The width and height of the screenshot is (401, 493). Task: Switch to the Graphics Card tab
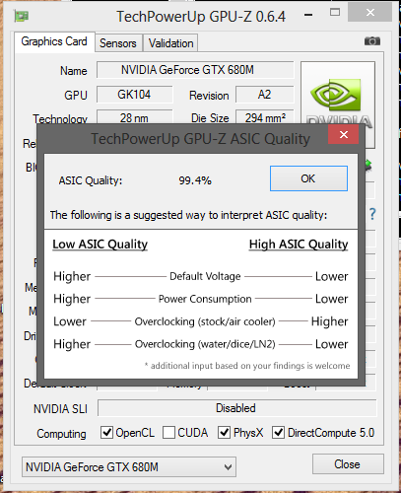click(x=54, y=41)
